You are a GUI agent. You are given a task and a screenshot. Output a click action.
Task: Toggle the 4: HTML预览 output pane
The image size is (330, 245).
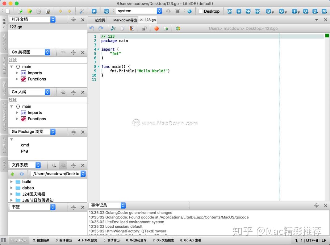pyautogui.click(x=88, y=240)
